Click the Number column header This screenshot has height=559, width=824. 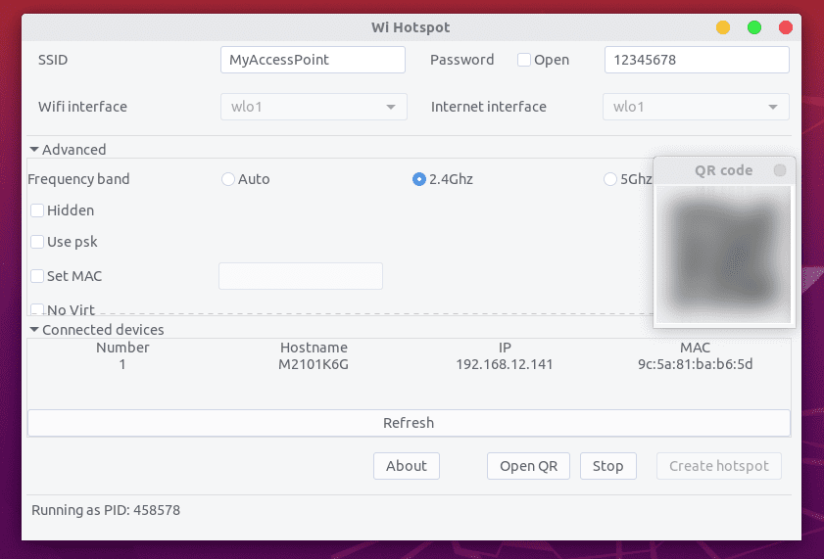point(122,348)
